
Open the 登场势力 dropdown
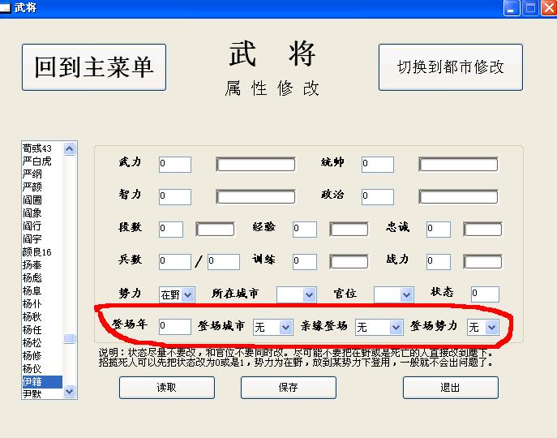[x=483, y=327]
